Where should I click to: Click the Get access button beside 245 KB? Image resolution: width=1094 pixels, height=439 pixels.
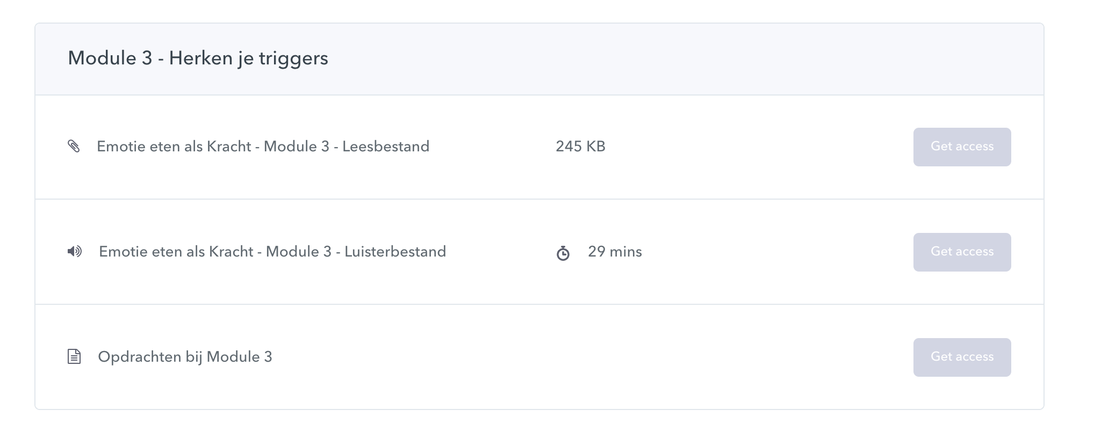tap(962, 147)
